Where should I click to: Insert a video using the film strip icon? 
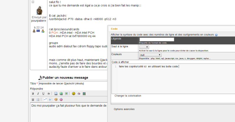pos(84,94)
